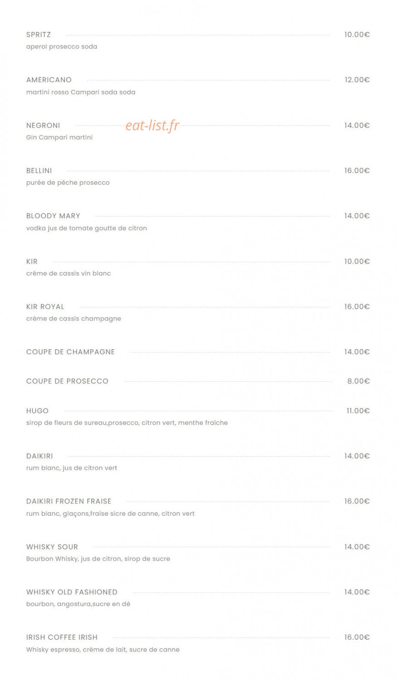Click the 8.00€ prosecco price
The image size is (398, 681).
pos(359,381)
